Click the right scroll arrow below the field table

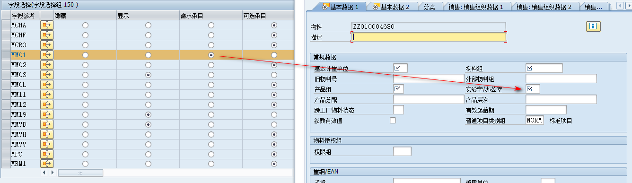coord(52,173)
